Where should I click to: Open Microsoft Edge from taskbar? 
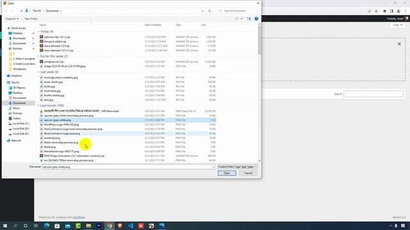point(47,226)
